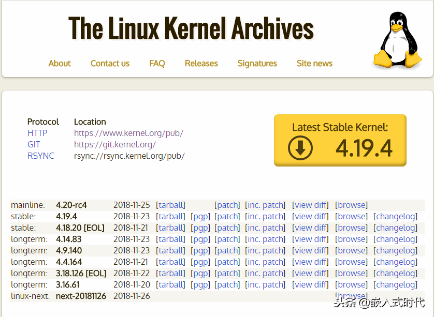
Task: Click version text next-20181126
Action: [81, 296]
